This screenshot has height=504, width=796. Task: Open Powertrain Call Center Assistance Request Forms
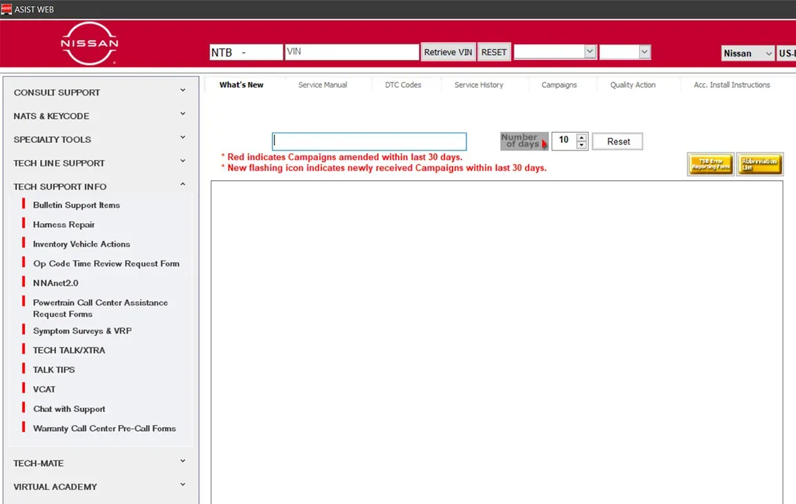click(100, 308)
